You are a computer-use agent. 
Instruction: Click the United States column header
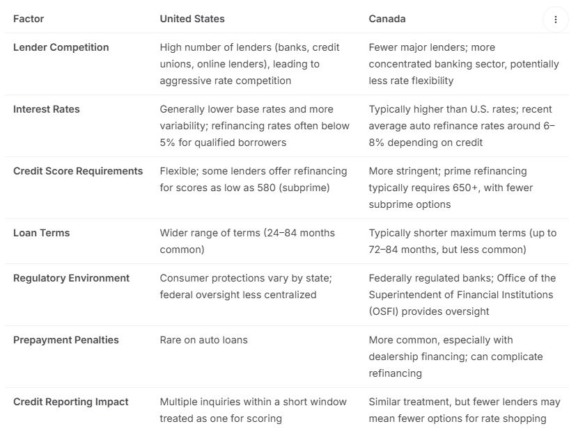[192, 19]
